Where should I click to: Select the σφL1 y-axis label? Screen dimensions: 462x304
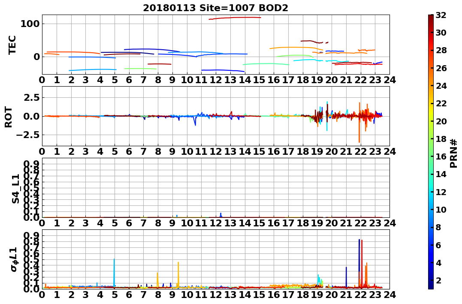[15, 259]
